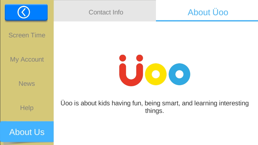This screenshot has width=258, height=145.
Task: Open Screen Time in the sidebar
Action: point(27,35)
